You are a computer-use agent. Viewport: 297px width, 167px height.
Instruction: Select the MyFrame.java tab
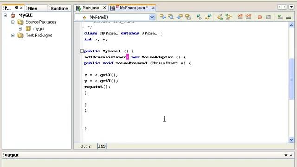tap(132, 8)
